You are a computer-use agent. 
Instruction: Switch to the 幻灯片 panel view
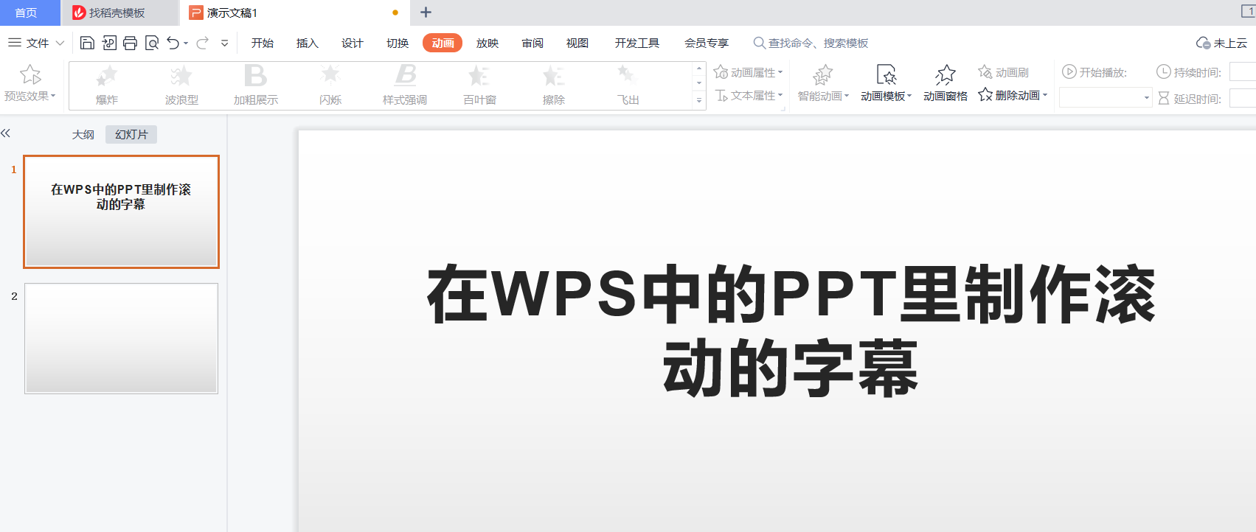(131, 134)
